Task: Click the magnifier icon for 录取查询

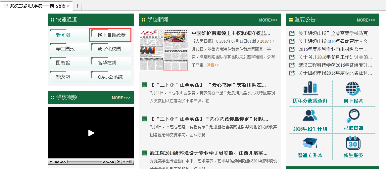Action: tap(353, 116)
